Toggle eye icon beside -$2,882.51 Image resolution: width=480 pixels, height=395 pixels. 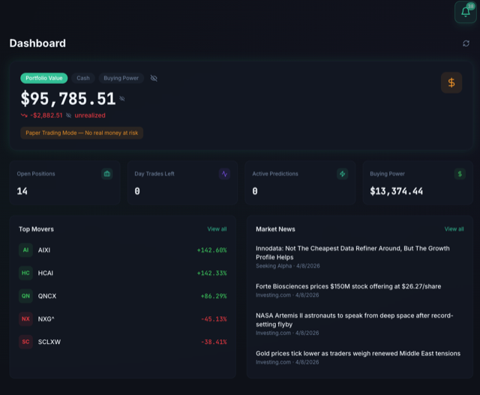click(68, 115)
